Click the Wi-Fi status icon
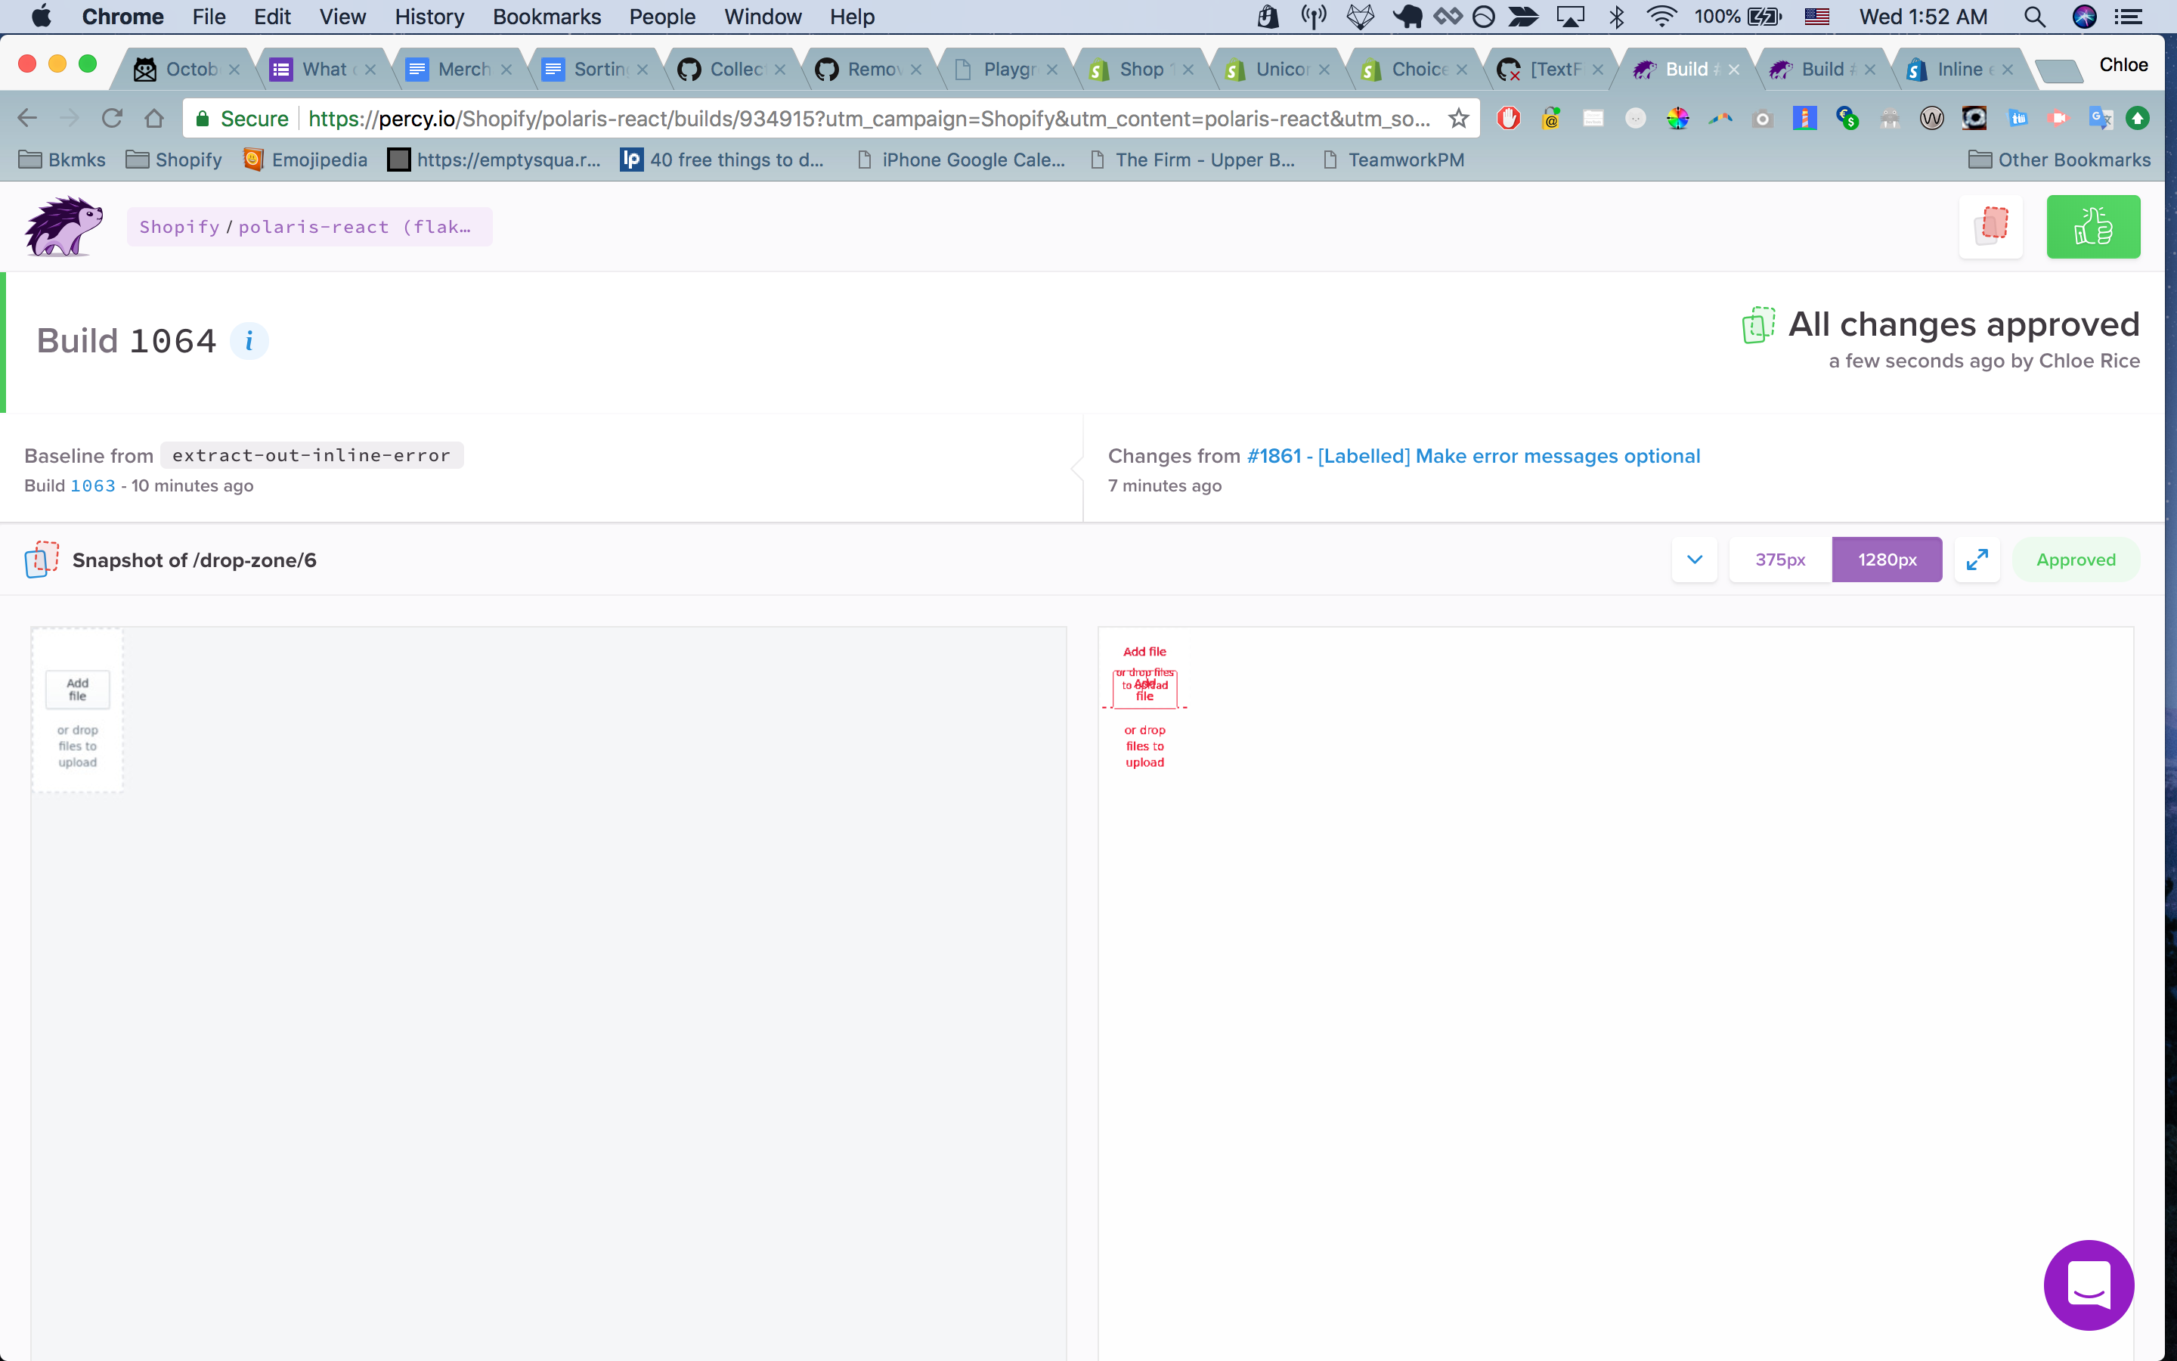 tap(1661, 16)
